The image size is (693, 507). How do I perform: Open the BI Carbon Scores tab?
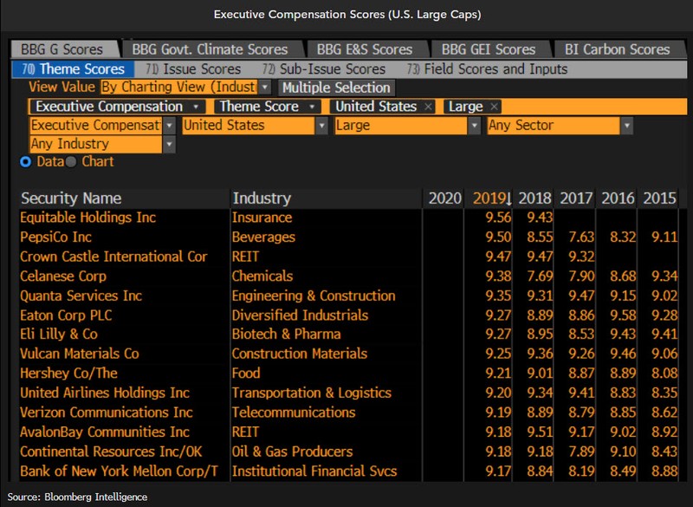coord(618,49)
